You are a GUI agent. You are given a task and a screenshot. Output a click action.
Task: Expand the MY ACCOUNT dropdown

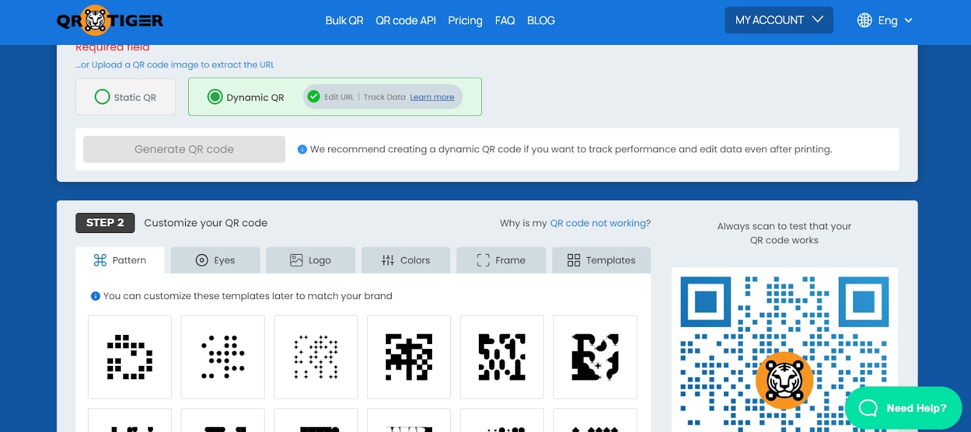779,20
